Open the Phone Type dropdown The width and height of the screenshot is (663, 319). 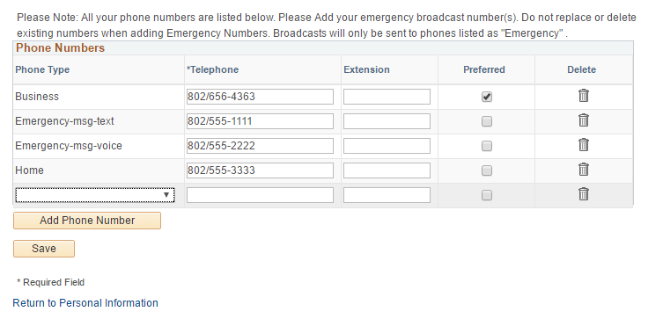click(x=95, y=195)
